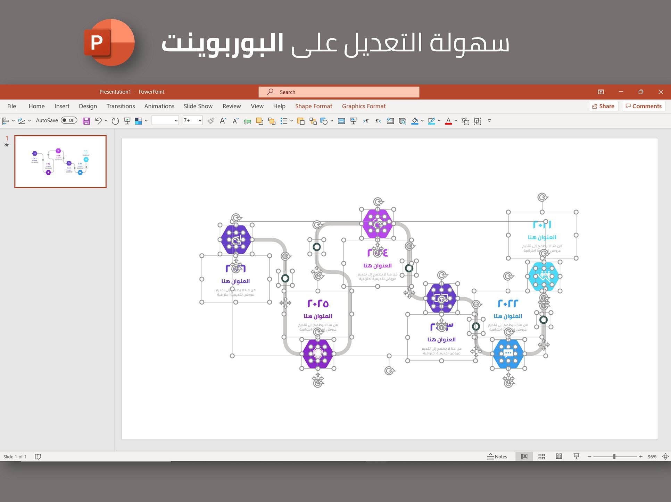Expand the Align objects dropdown arrow
The height and width of the screenshot is (502, 671).
pyautogui.click(x=13, y=121)
